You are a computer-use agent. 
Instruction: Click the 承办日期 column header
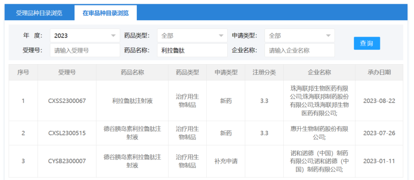[379, 72]
